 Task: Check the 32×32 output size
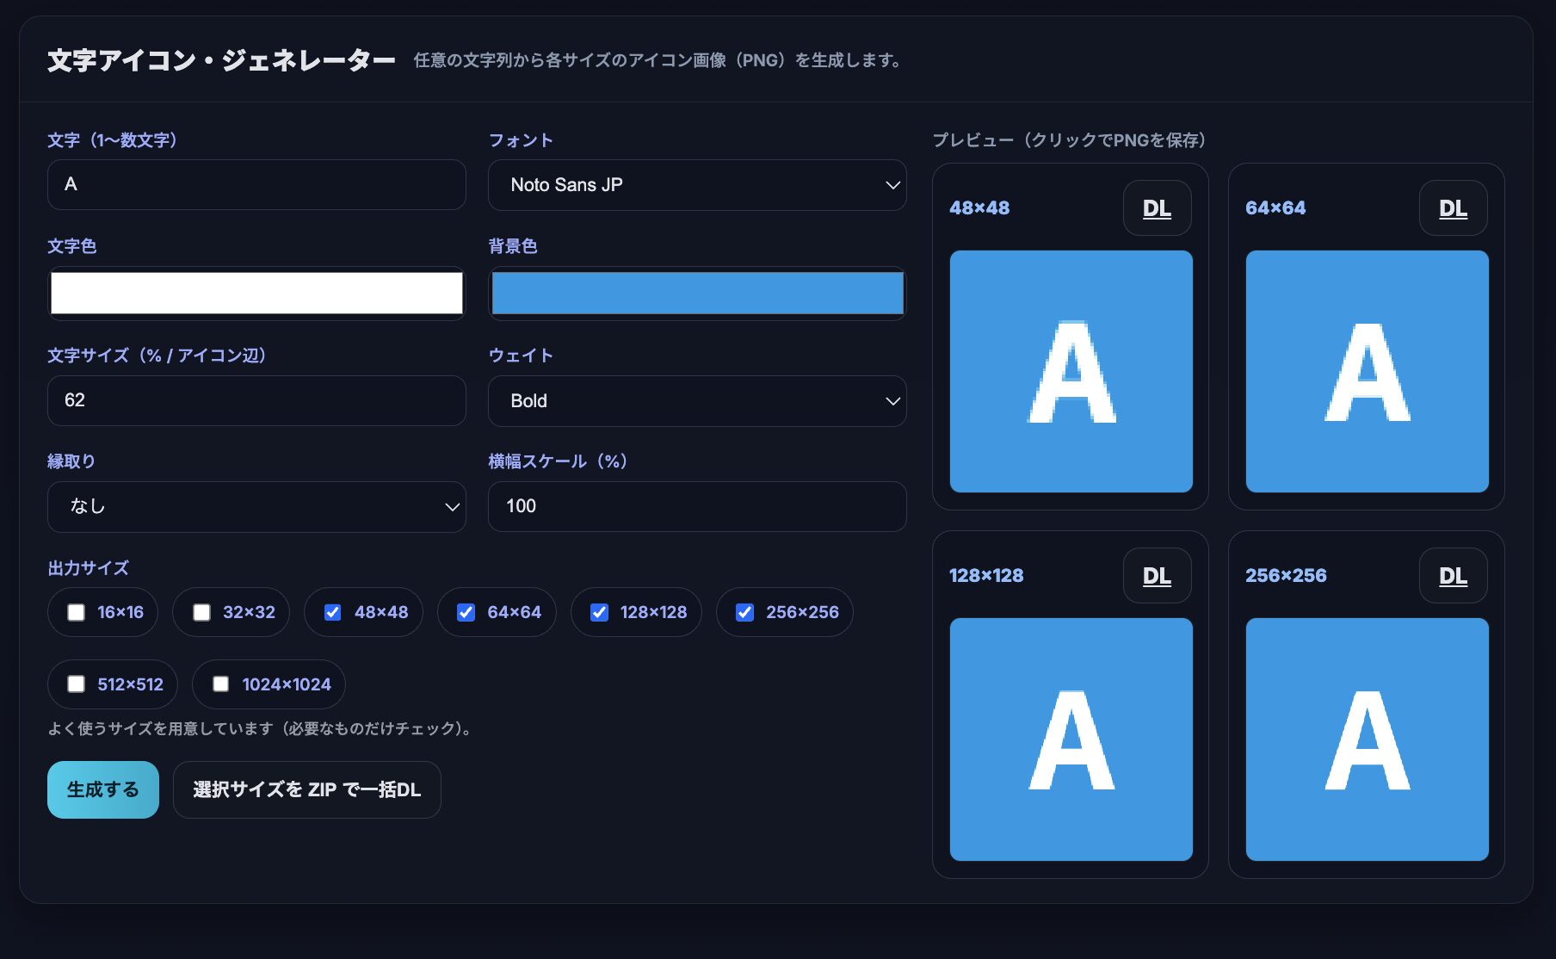point(201,612)
